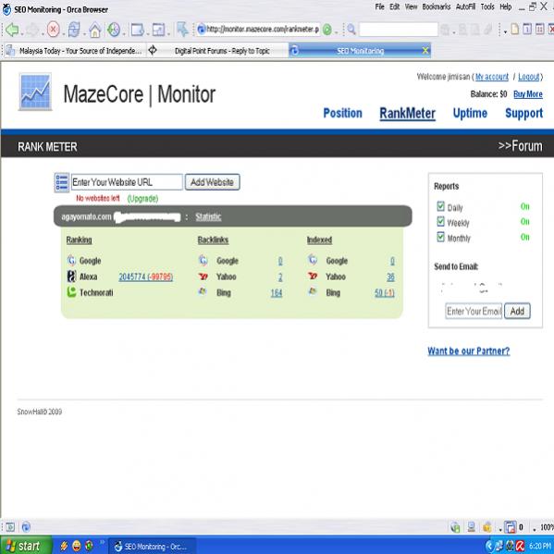The width and height of the screenshot is (554, 554).
Task: Open the Support navigation link
Action: pos(524,113)
